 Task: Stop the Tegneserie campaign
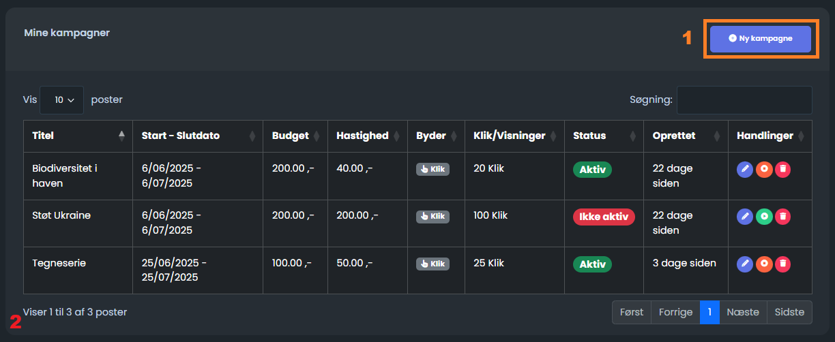(x=764, y=263)
